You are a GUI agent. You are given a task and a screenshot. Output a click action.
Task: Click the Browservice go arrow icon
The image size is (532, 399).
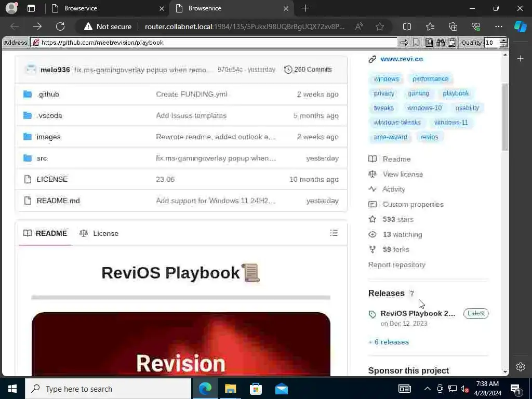point(404,43)
